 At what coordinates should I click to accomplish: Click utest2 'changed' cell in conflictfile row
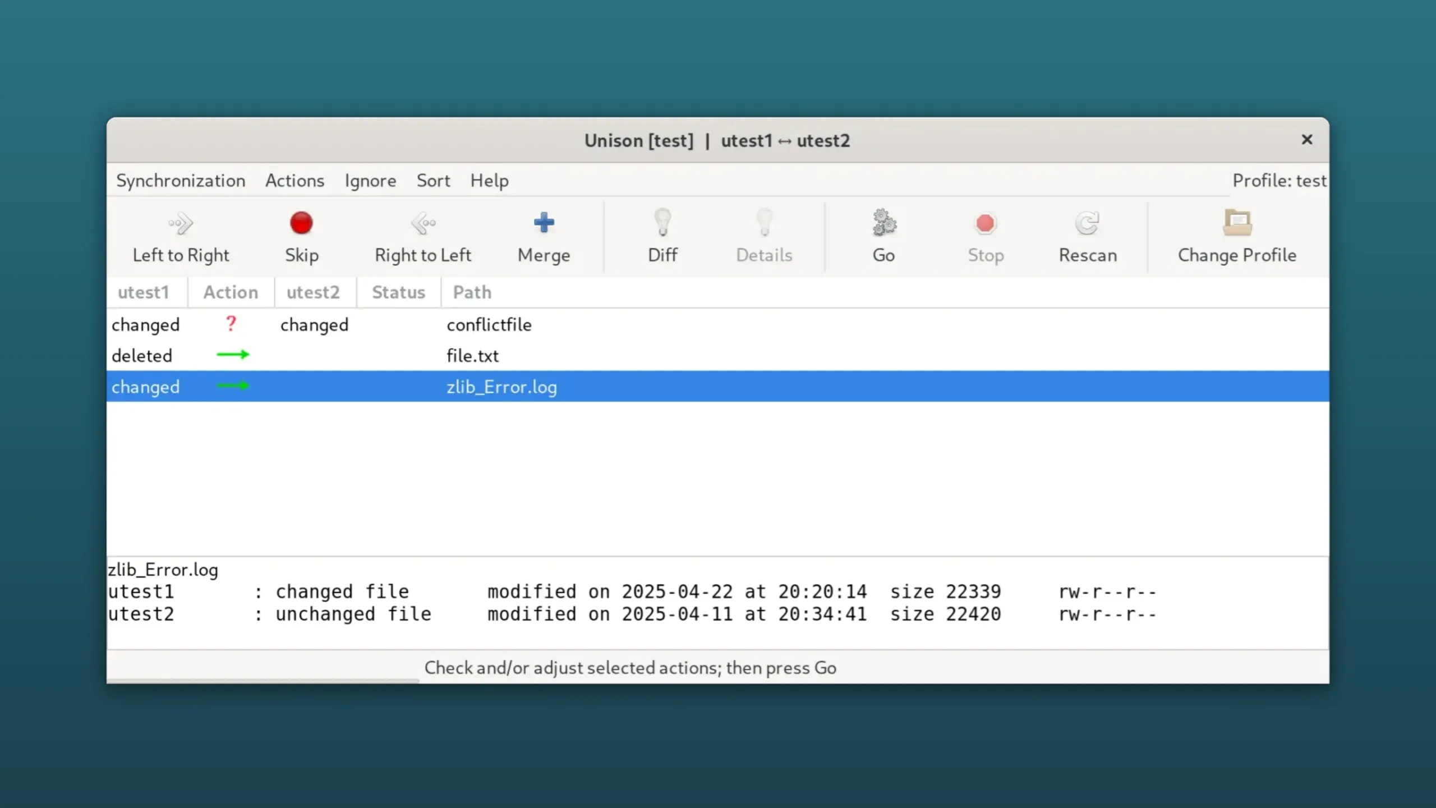314,325
